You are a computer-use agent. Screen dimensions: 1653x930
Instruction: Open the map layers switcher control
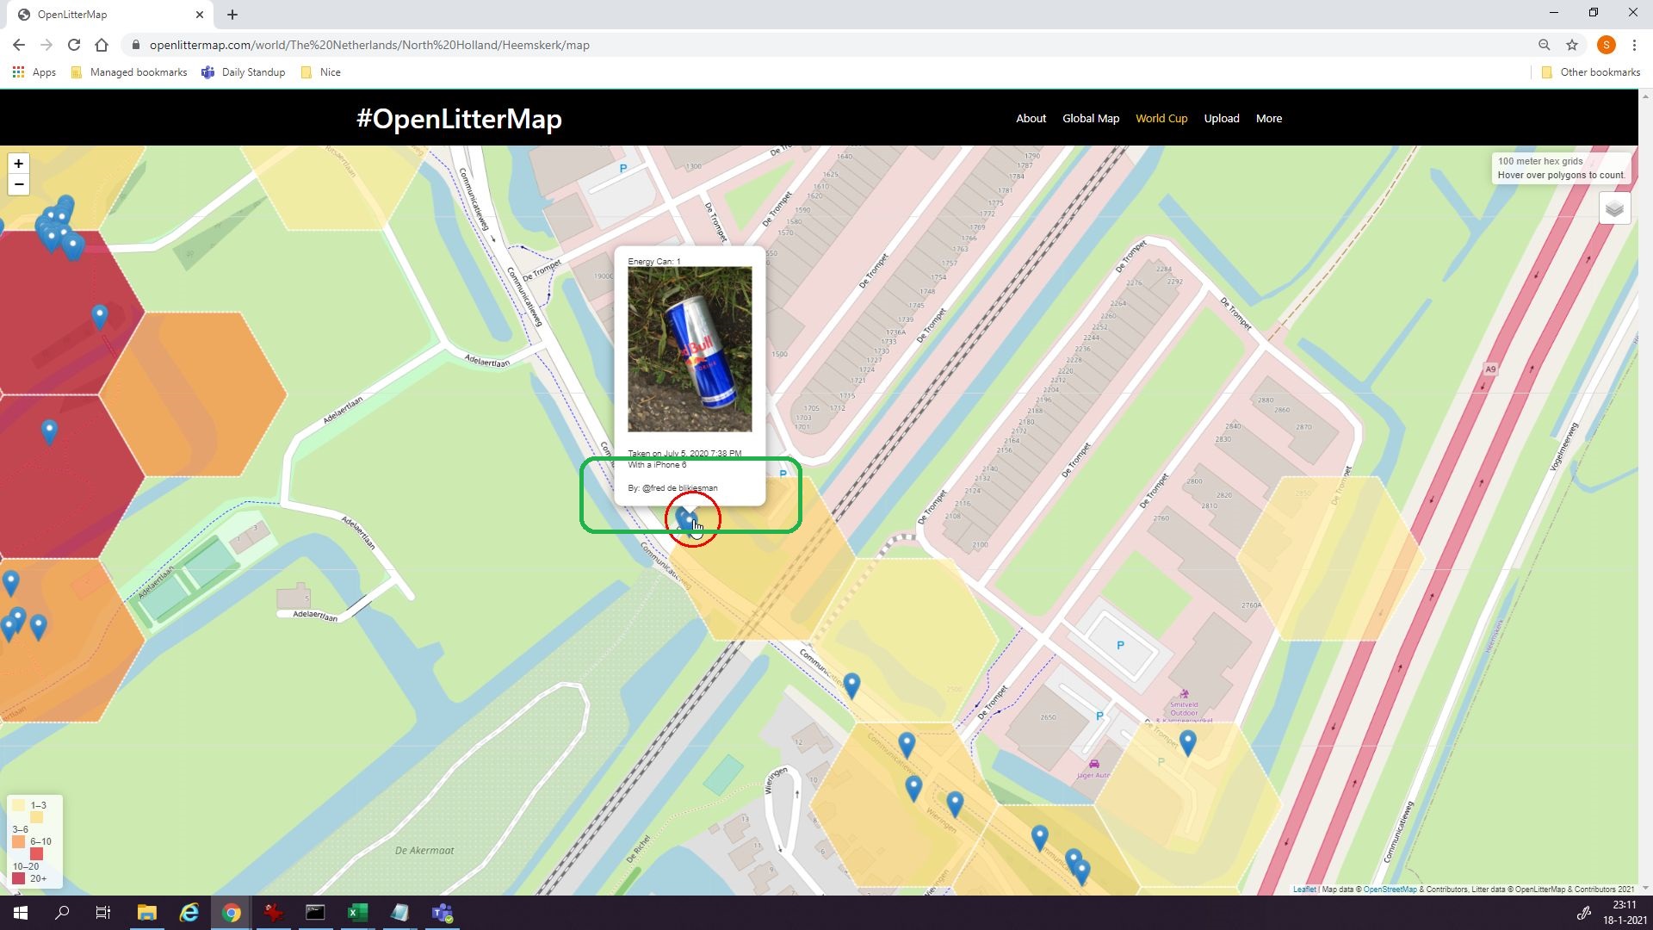[1614, 208]
